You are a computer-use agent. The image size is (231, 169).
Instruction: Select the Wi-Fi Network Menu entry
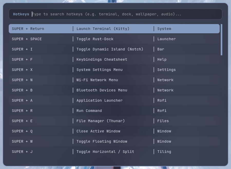(114, 80)
